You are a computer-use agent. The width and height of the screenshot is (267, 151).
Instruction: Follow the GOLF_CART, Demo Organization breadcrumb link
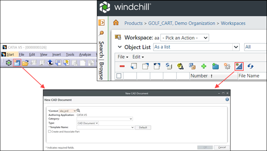point(182,23)
